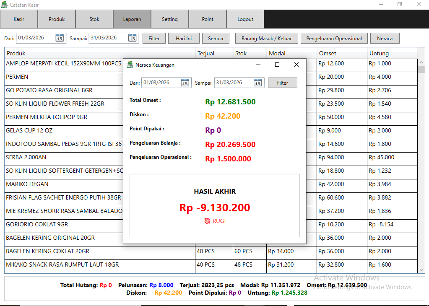Open Dari calendar in Neraca Keuangan dialog
This screenshot has width=429, height=306.
185,83
